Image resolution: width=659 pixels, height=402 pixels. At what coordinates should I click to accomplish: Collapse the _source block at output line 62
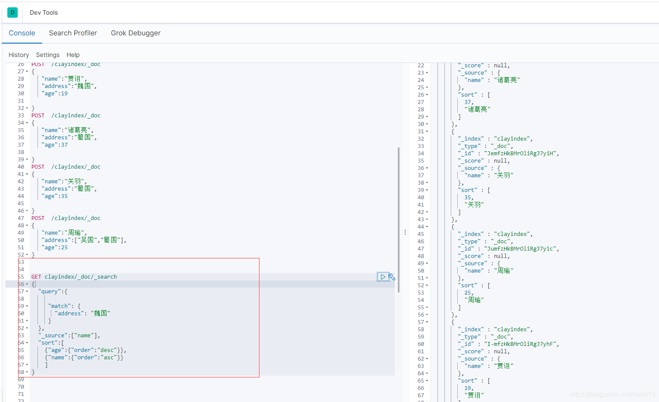tap(427, 359)
